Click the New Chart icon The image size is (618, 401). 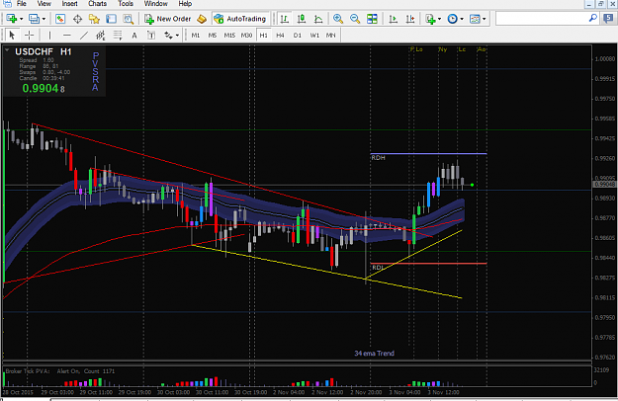click(x=12, y=19)
